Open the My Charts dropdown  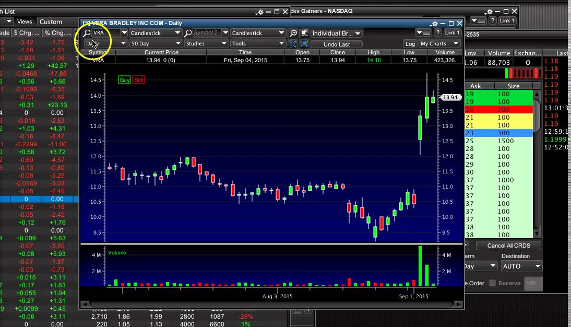(x=439, y=44)
